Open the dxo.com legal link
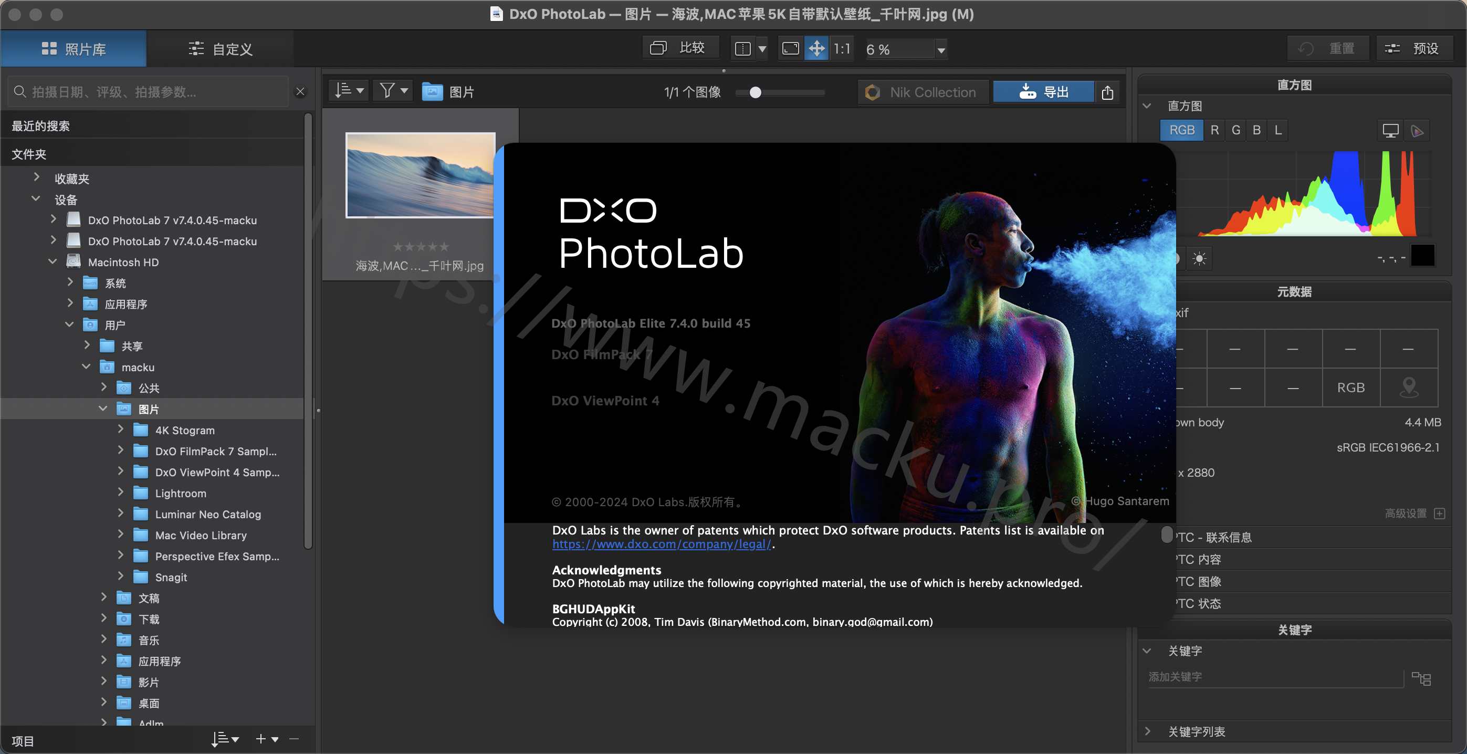 661,544
